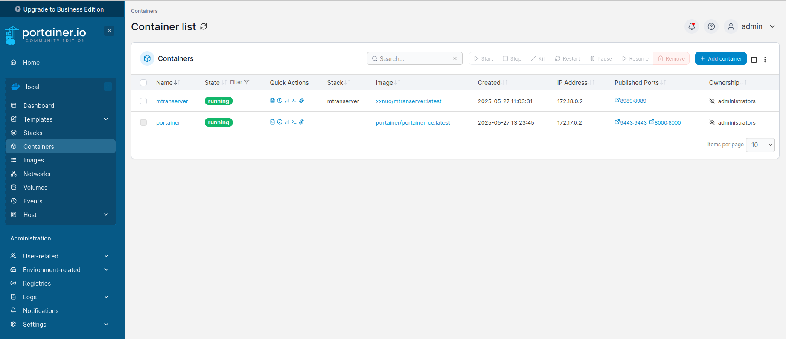Viewport: 786px width, 339px height.
Task: Open published port 8989:8989 link
Action: pos(630,101)
